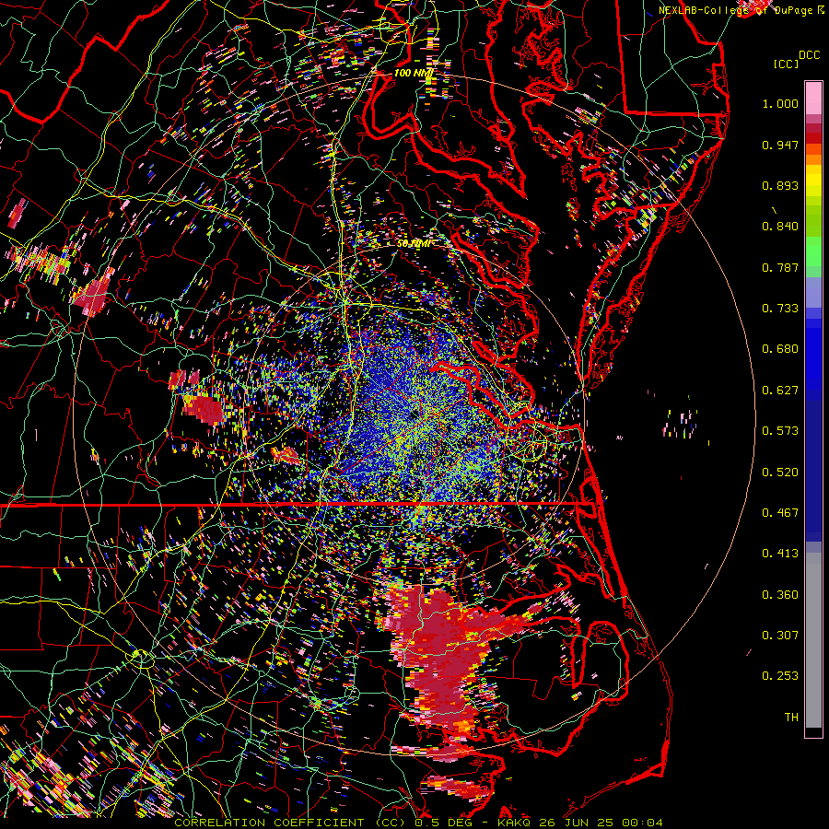Select the 0.573 legend value

pos(780,431)
